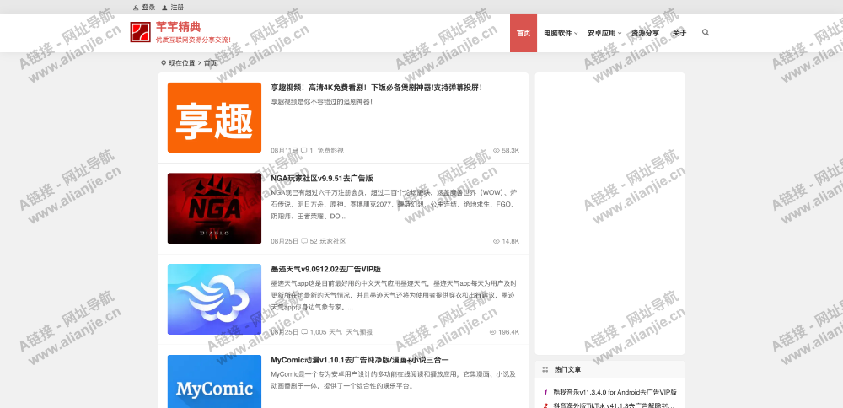843x408 pixels.
Task: Open the MyComic动漫v1.10.1 article title
Action: coord(360,360)
